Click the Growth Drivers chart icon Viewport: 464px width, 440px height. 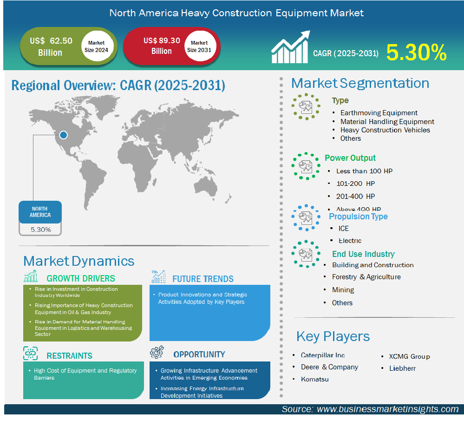pyautogui.click(x=31, y=276)
